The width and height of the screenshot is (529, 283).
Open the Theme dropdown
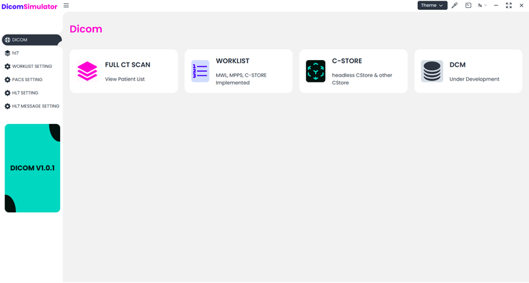432,5
